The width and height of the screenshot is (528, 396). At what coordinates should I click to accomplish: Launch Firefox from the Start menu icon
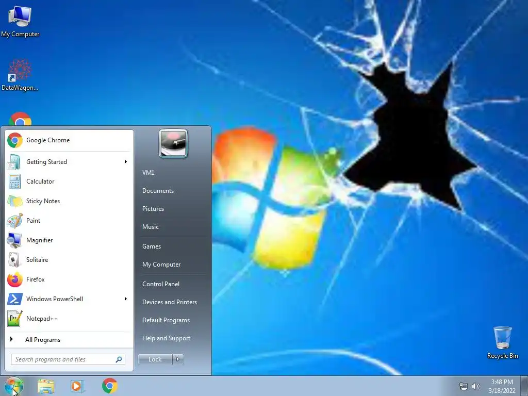click(x=15, y=279)
